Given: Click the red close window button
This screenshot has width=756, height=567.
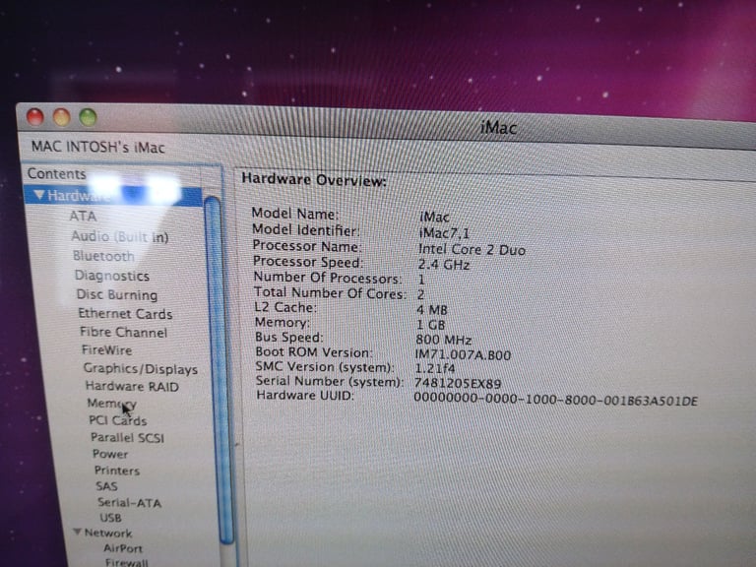Looking at the screenshot, I should pos(35,117).
